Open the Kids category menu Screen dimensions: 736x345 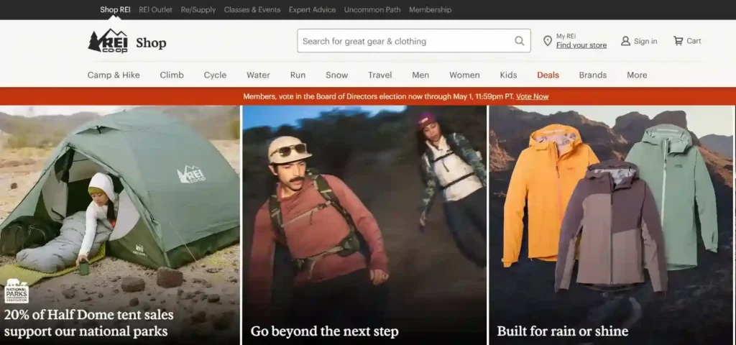(x=508, y=75)
